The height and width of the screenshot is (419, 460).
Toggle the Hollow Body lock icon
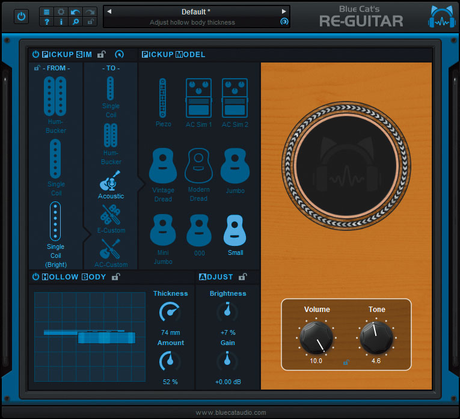116,277
